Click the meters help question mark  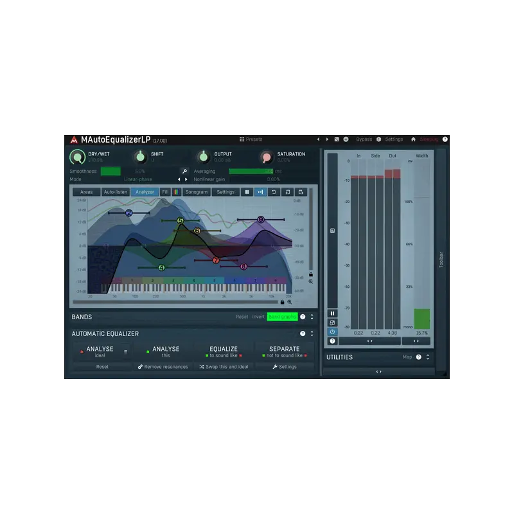tap(332, 341)
